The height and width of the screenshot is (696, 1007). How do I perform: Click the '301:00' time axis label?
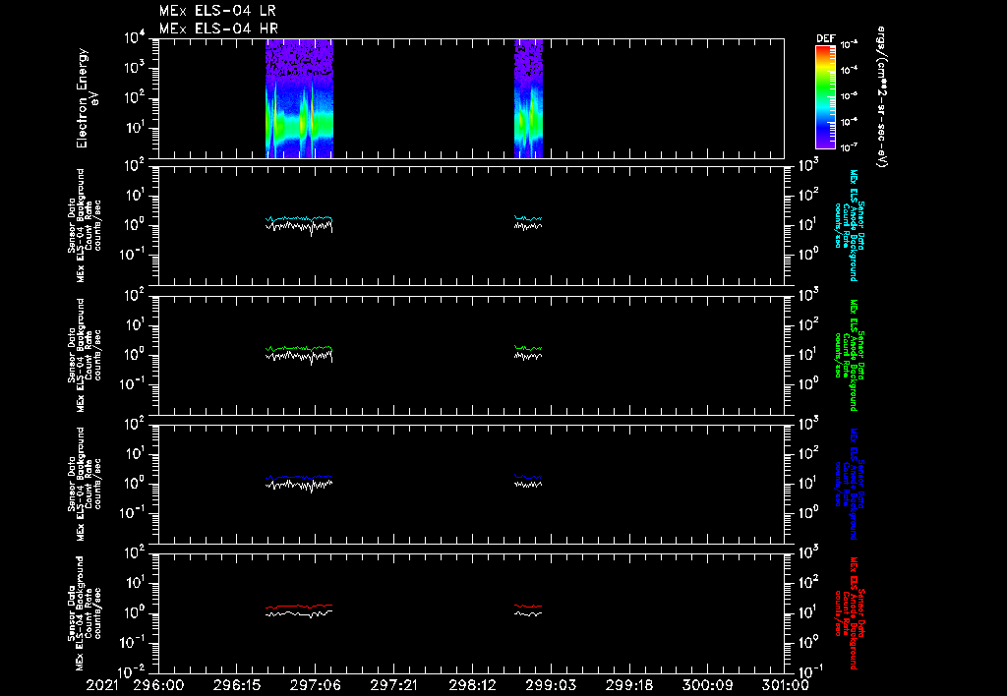point(785,685)
